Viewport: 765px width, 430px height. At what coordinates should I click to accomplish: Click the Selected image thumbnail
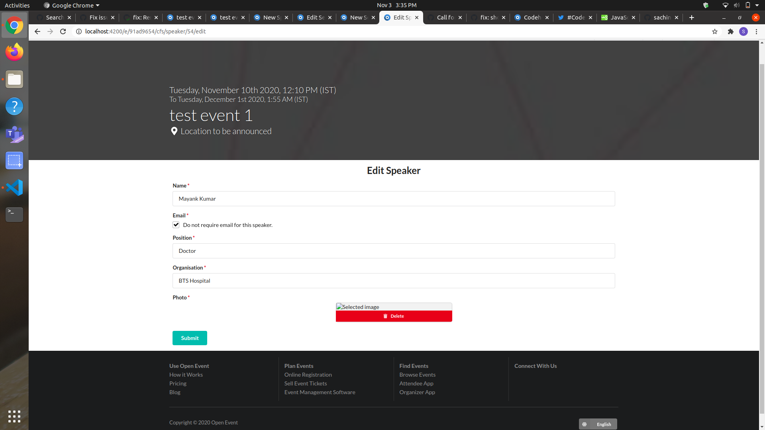[x=394, y=307]
